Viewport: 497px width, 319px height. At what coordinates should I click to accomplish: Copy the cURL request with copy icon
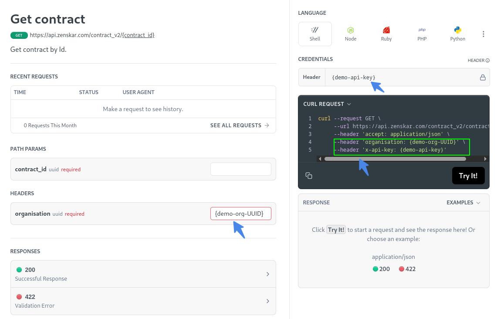click(309, 176)
